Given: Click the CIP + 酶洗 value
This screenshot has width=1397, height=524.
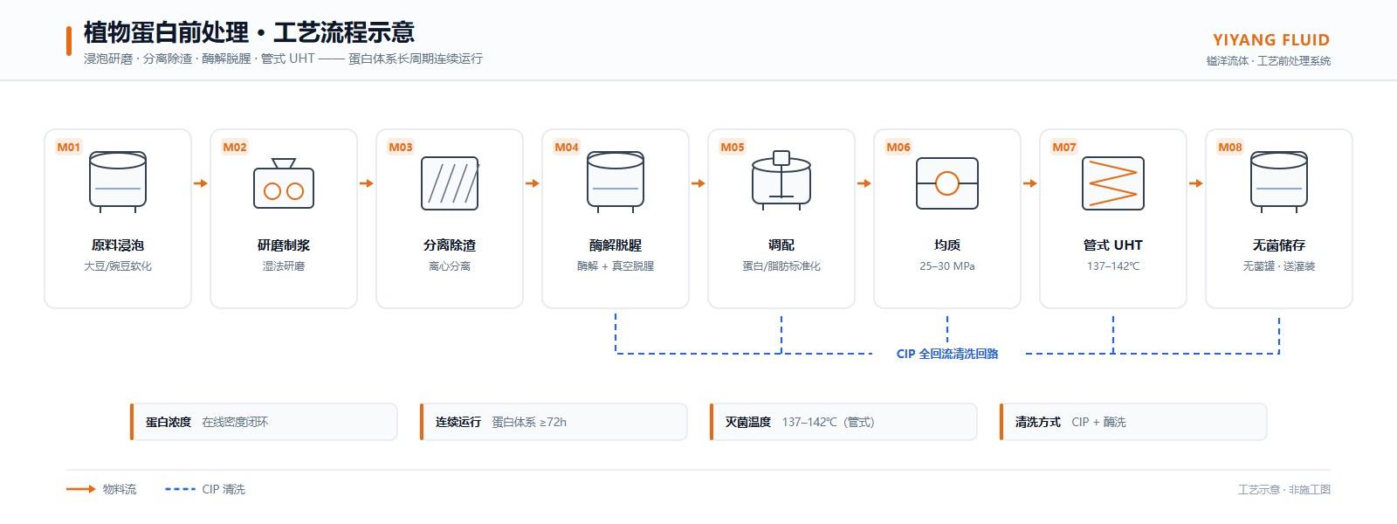Looking at the screenshot, I should pos(1098,422).
